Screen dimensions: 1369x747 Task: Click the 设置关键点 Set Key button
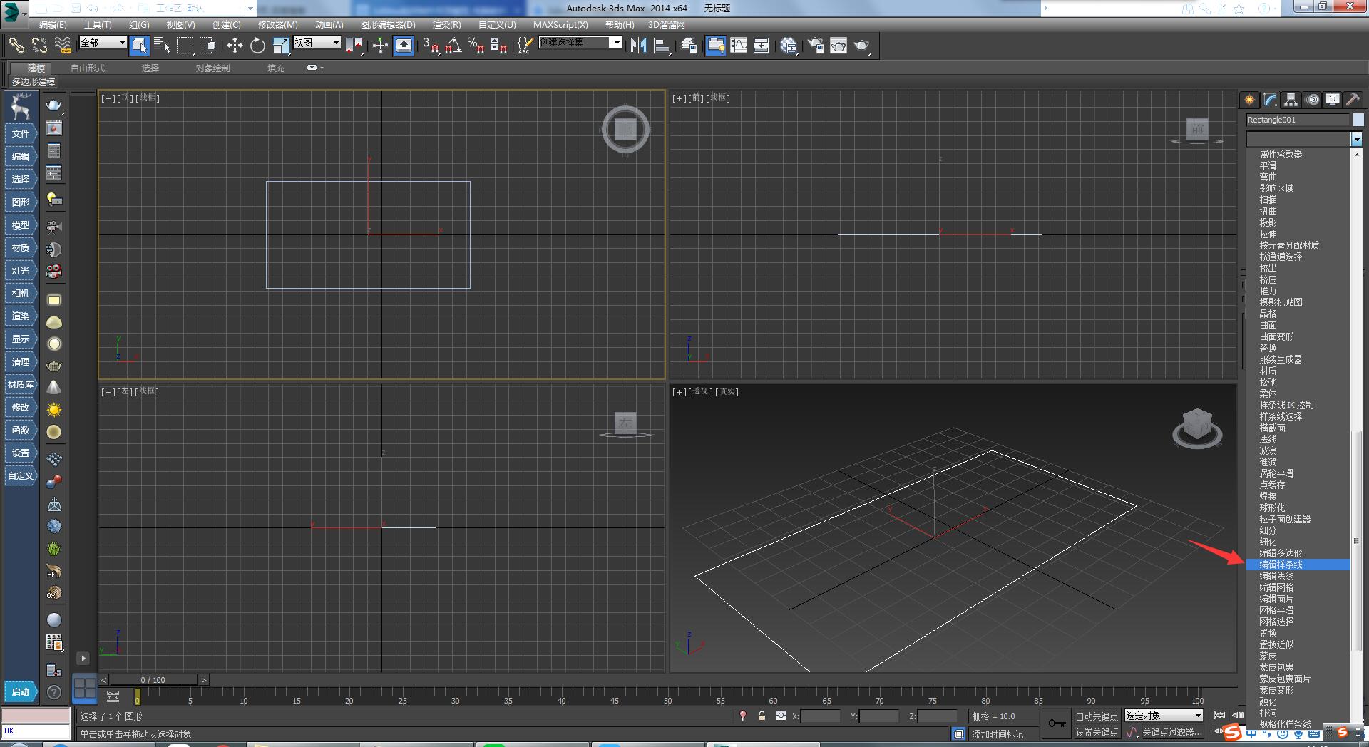[1098, 731]
